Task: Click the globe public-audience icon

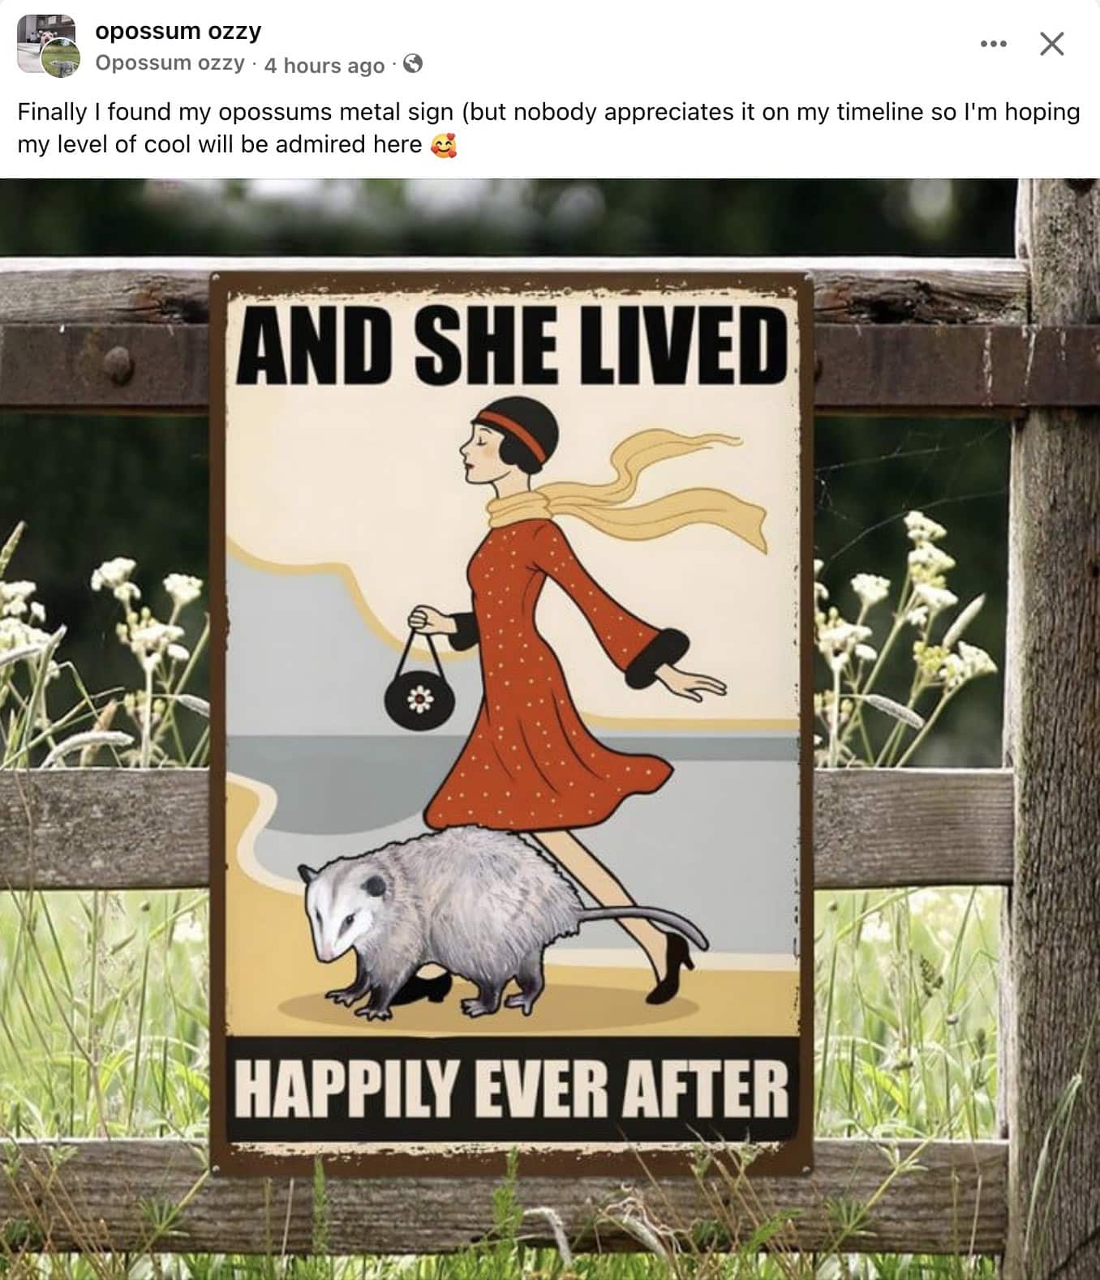Action: click(x=413, y=63)
